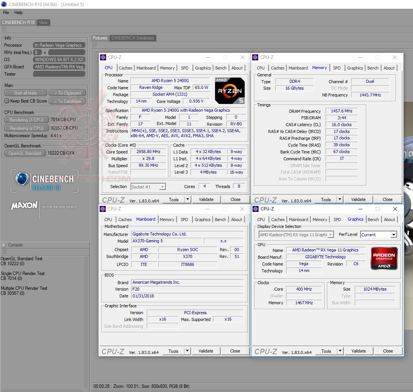Image resolution: width=413 pixels, height=392 pixels.
Task: Open the Socket #1 selection dropdown
Action: coord(163,187)
